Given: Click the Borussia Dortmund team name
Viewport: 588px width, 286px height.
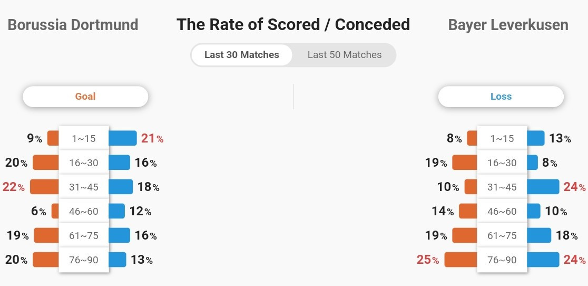Looking at the screenshot, I should (73, 25).
